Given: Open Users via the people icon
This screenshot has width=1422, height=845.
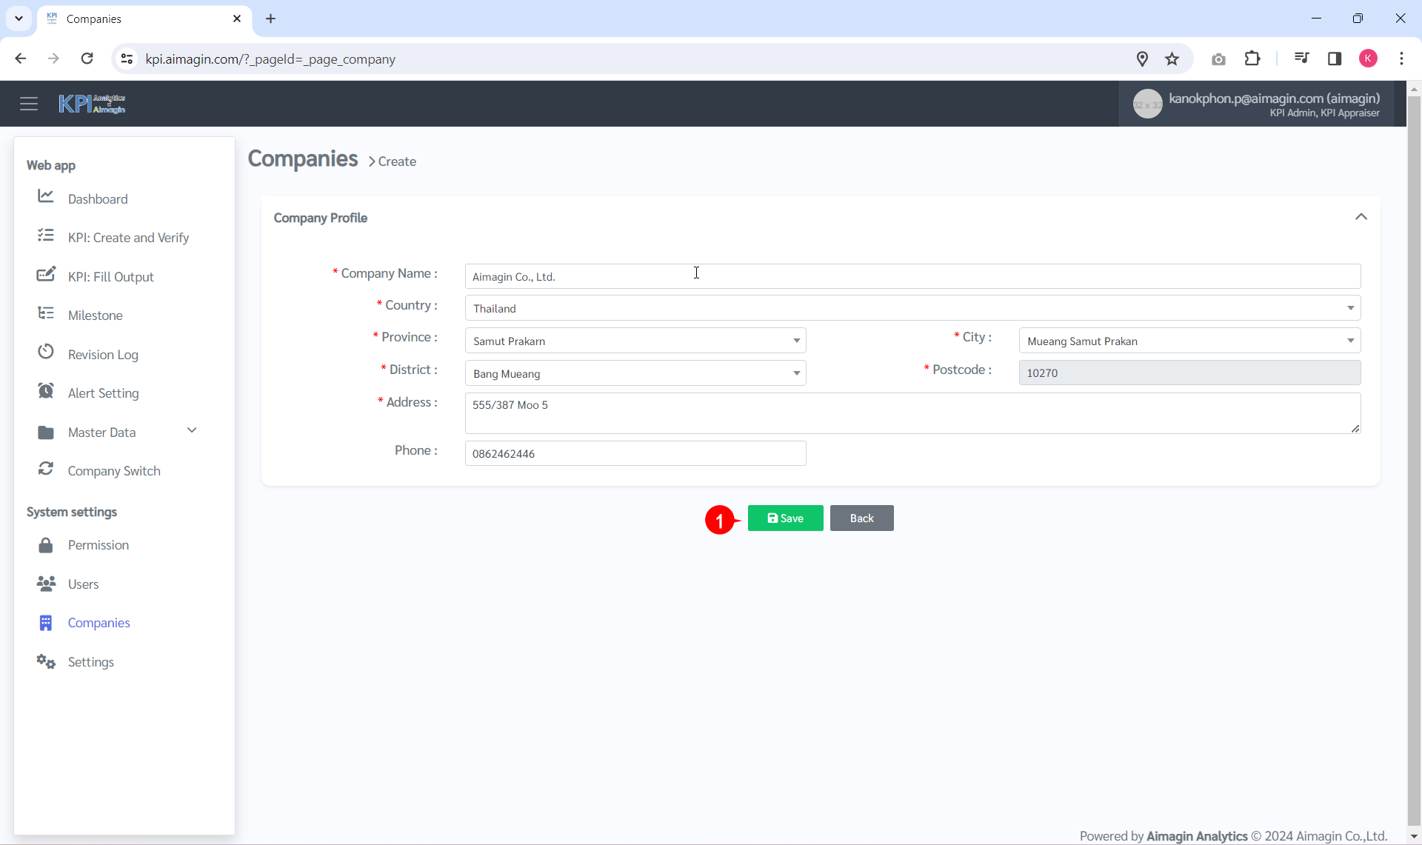Looking at the screenshot, I should 45,584.
